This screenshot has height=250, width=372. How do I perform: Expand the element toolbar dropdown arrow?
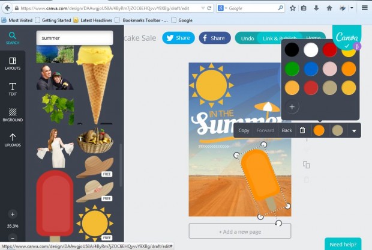pyautogui.click(x=354, y=130)
